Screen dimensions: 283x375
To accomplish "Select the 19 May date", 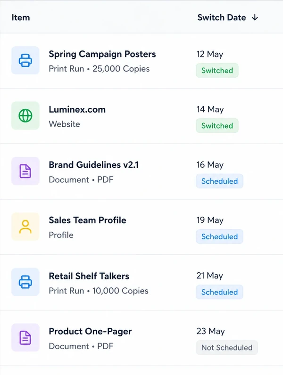I will tap(210, 220).
